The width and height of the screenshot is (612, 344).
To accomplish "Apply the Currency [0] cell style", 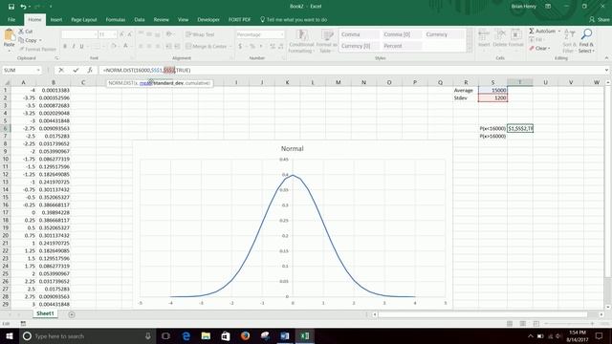I will coord(360,46).
